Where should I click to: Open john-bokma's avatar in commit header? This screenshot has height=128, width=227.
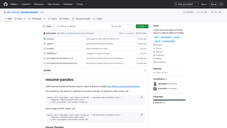45,33
